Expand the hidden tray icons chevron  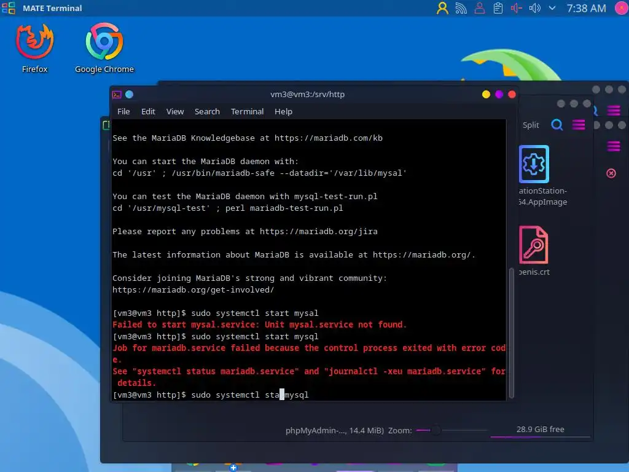(552, 8)
